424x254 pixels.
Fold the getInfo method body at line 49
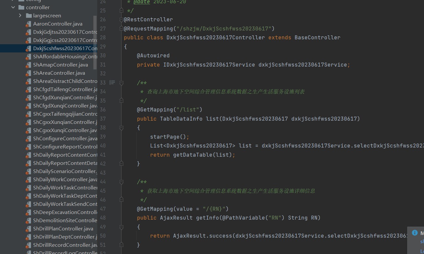(121, 227)
